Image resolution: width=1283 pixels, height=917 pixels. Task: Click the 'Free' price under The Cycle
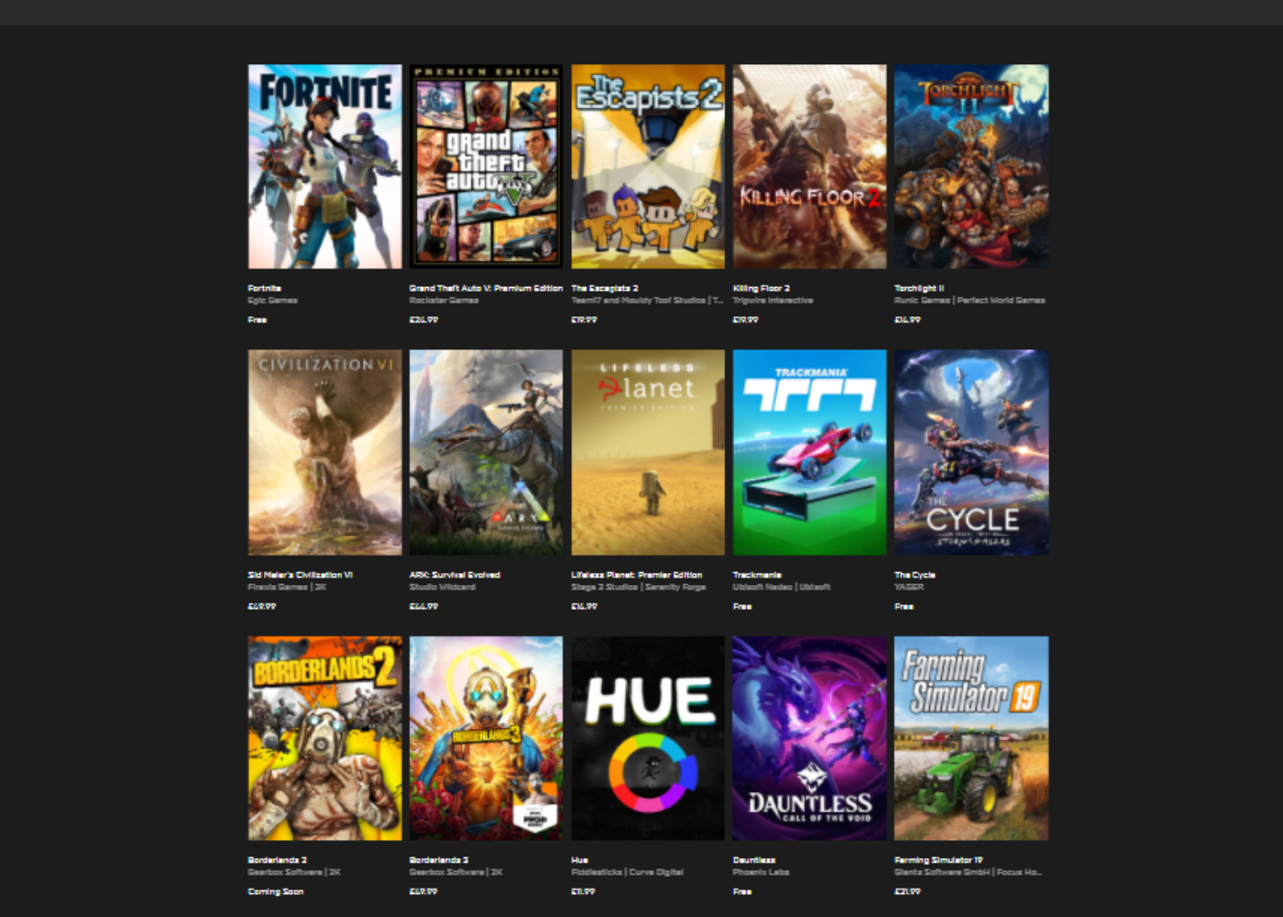904,607
